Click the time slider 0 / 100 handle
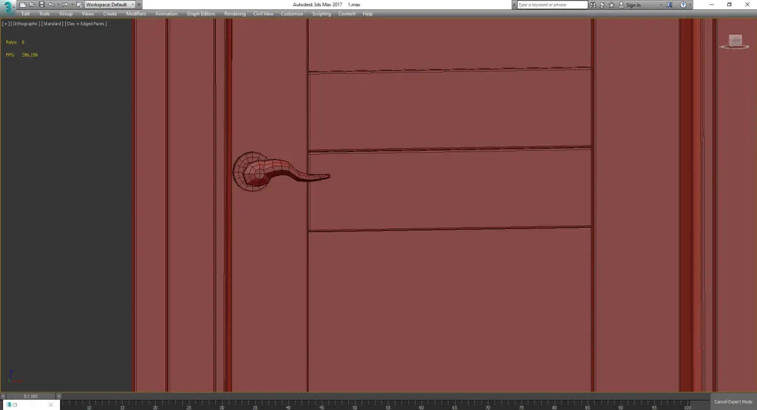Image resolution: width=757 pixels, height=410 pixels. coord(30,396)
